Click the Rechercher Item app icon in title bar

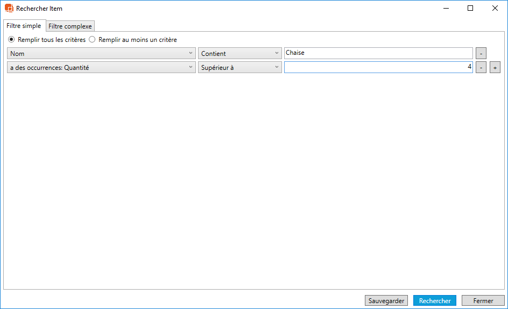pos(9,9)
